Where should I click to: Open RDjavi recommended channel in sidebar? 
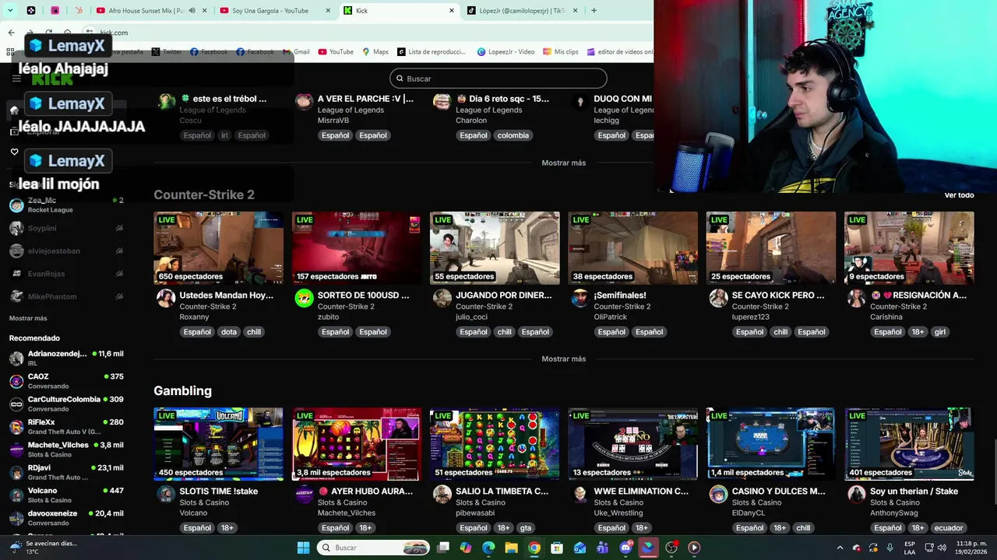tap(66, 472)
